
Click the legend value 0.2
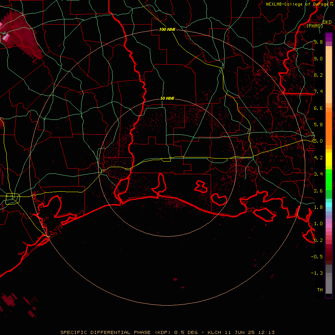(x=318, y=240)
